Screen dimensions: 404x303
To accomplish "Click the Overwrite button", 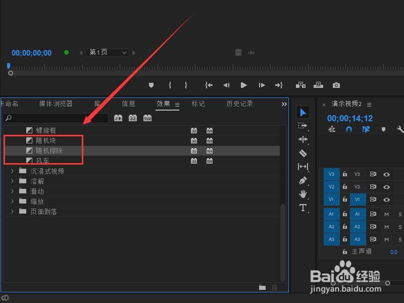I will 318,85.
